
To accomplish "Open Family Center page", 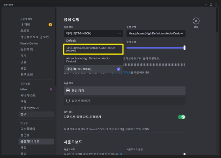I will tap(29, 43).
